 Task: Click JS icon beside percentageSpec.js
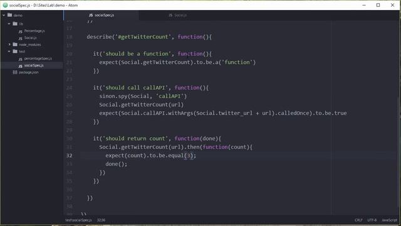[x=21, y=59]
